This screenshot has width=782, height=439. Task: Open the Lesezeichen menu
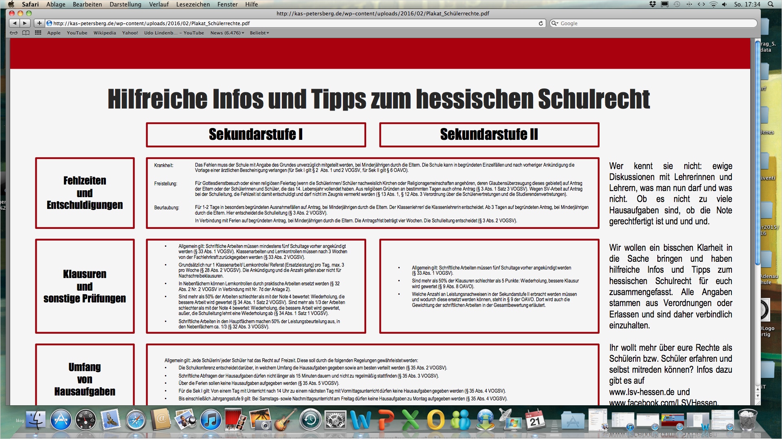tap(194, 4)
